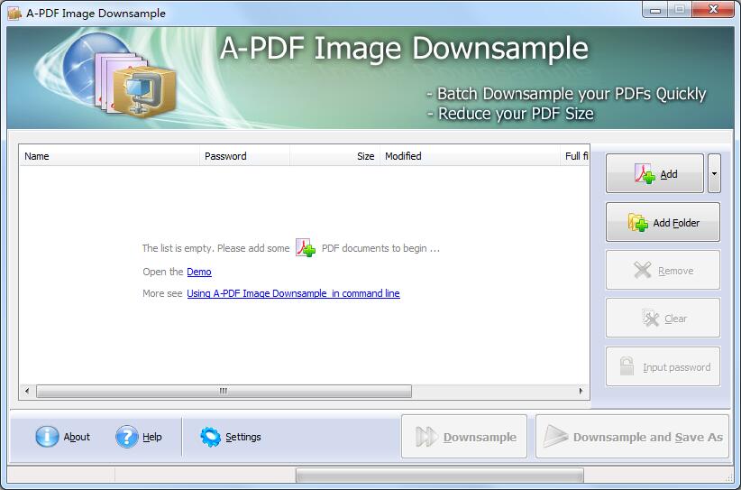This screenshot has height=490, width=741.
Task: Open the Demo link
Action: point(199,272)
